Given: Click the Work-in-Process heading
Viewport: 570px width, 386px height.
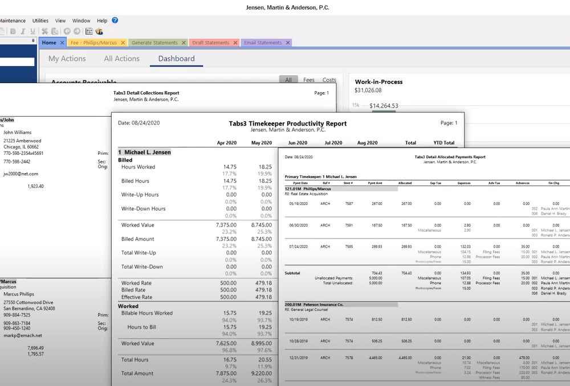Looking at the screenshot, I should [379, 82].
